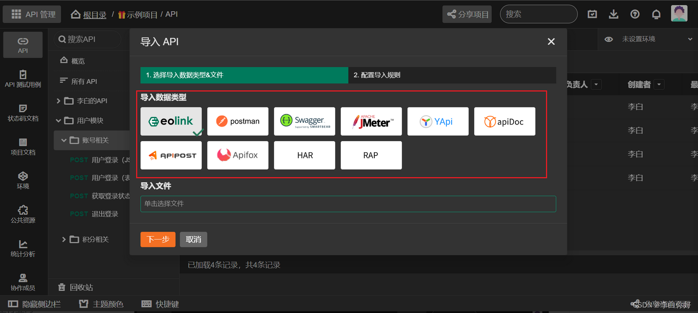Open POST 获取登录状态 API entry
698x313 pixels.
pos(100,196)
